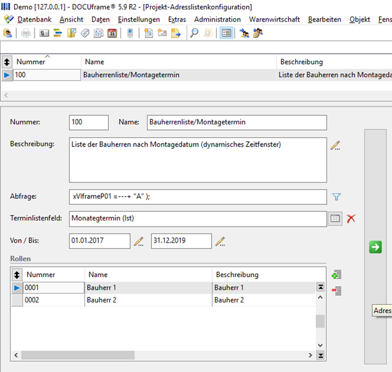This screenshot has height=372, width=392.
Task: Click the Name field Bauherrenliste/Montagetermin
Action: point(237,122)
